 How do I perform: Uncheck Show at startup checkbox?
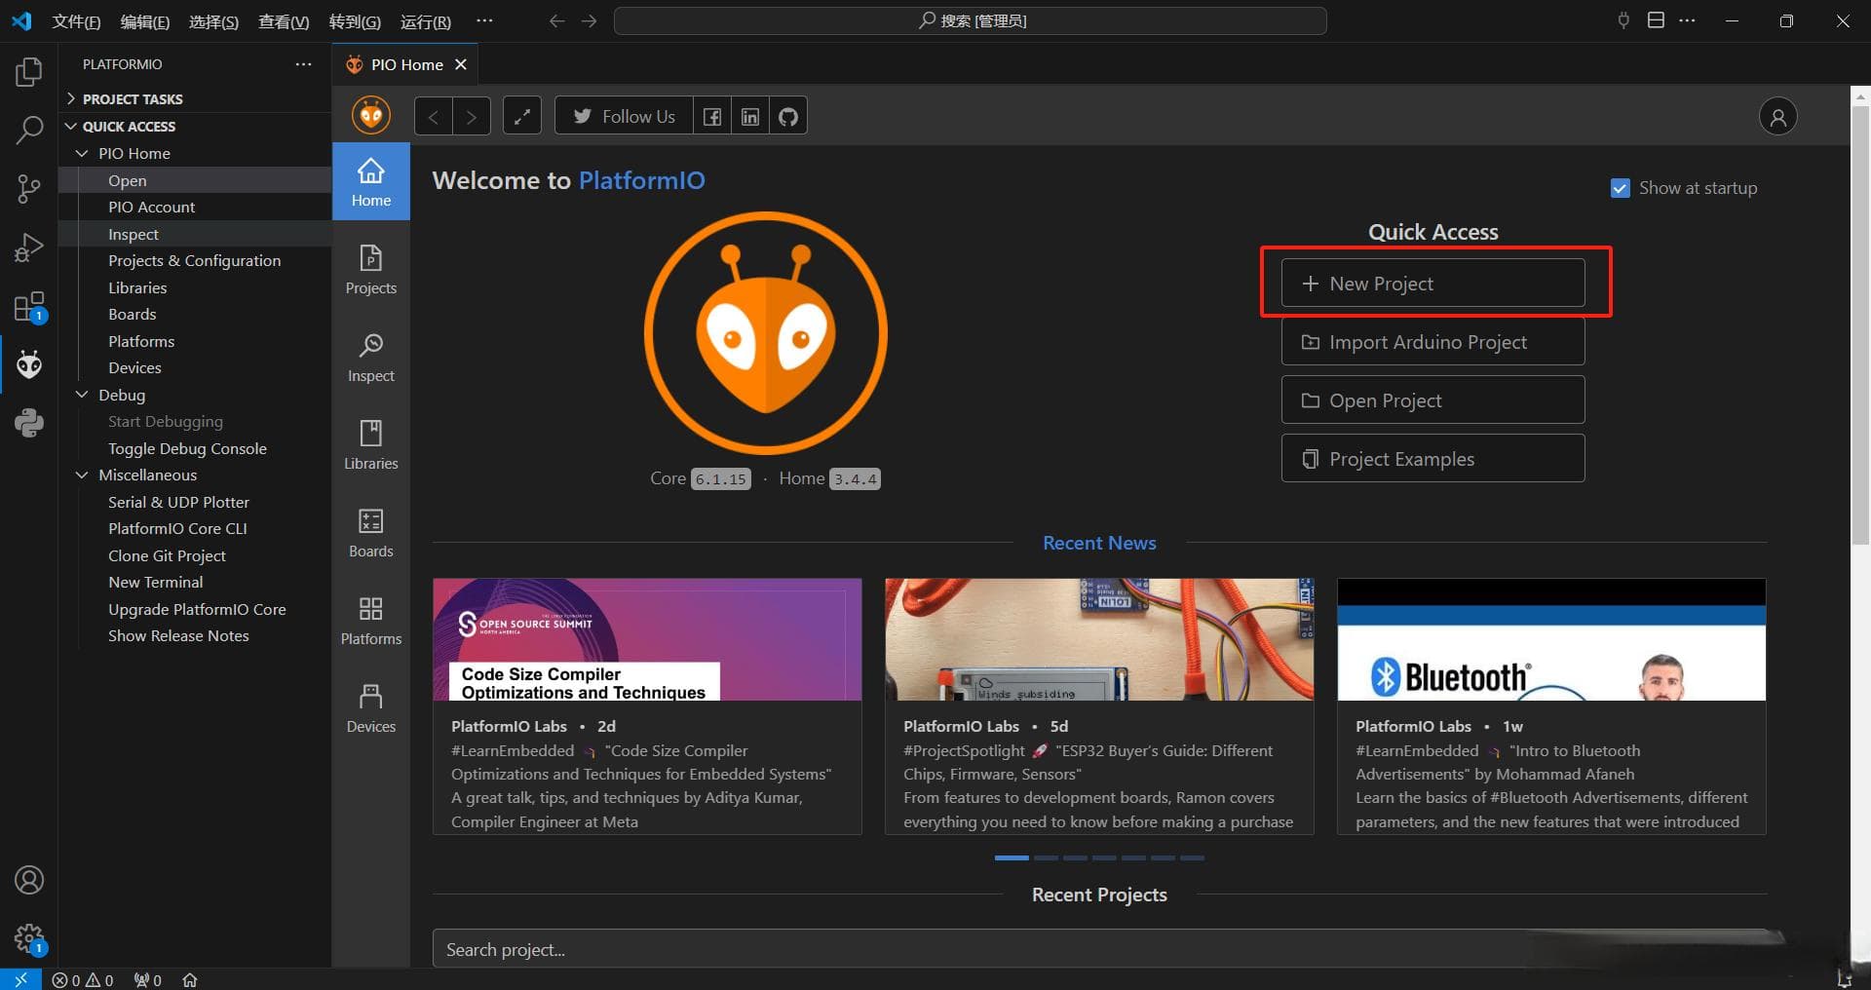(1620, 188)
